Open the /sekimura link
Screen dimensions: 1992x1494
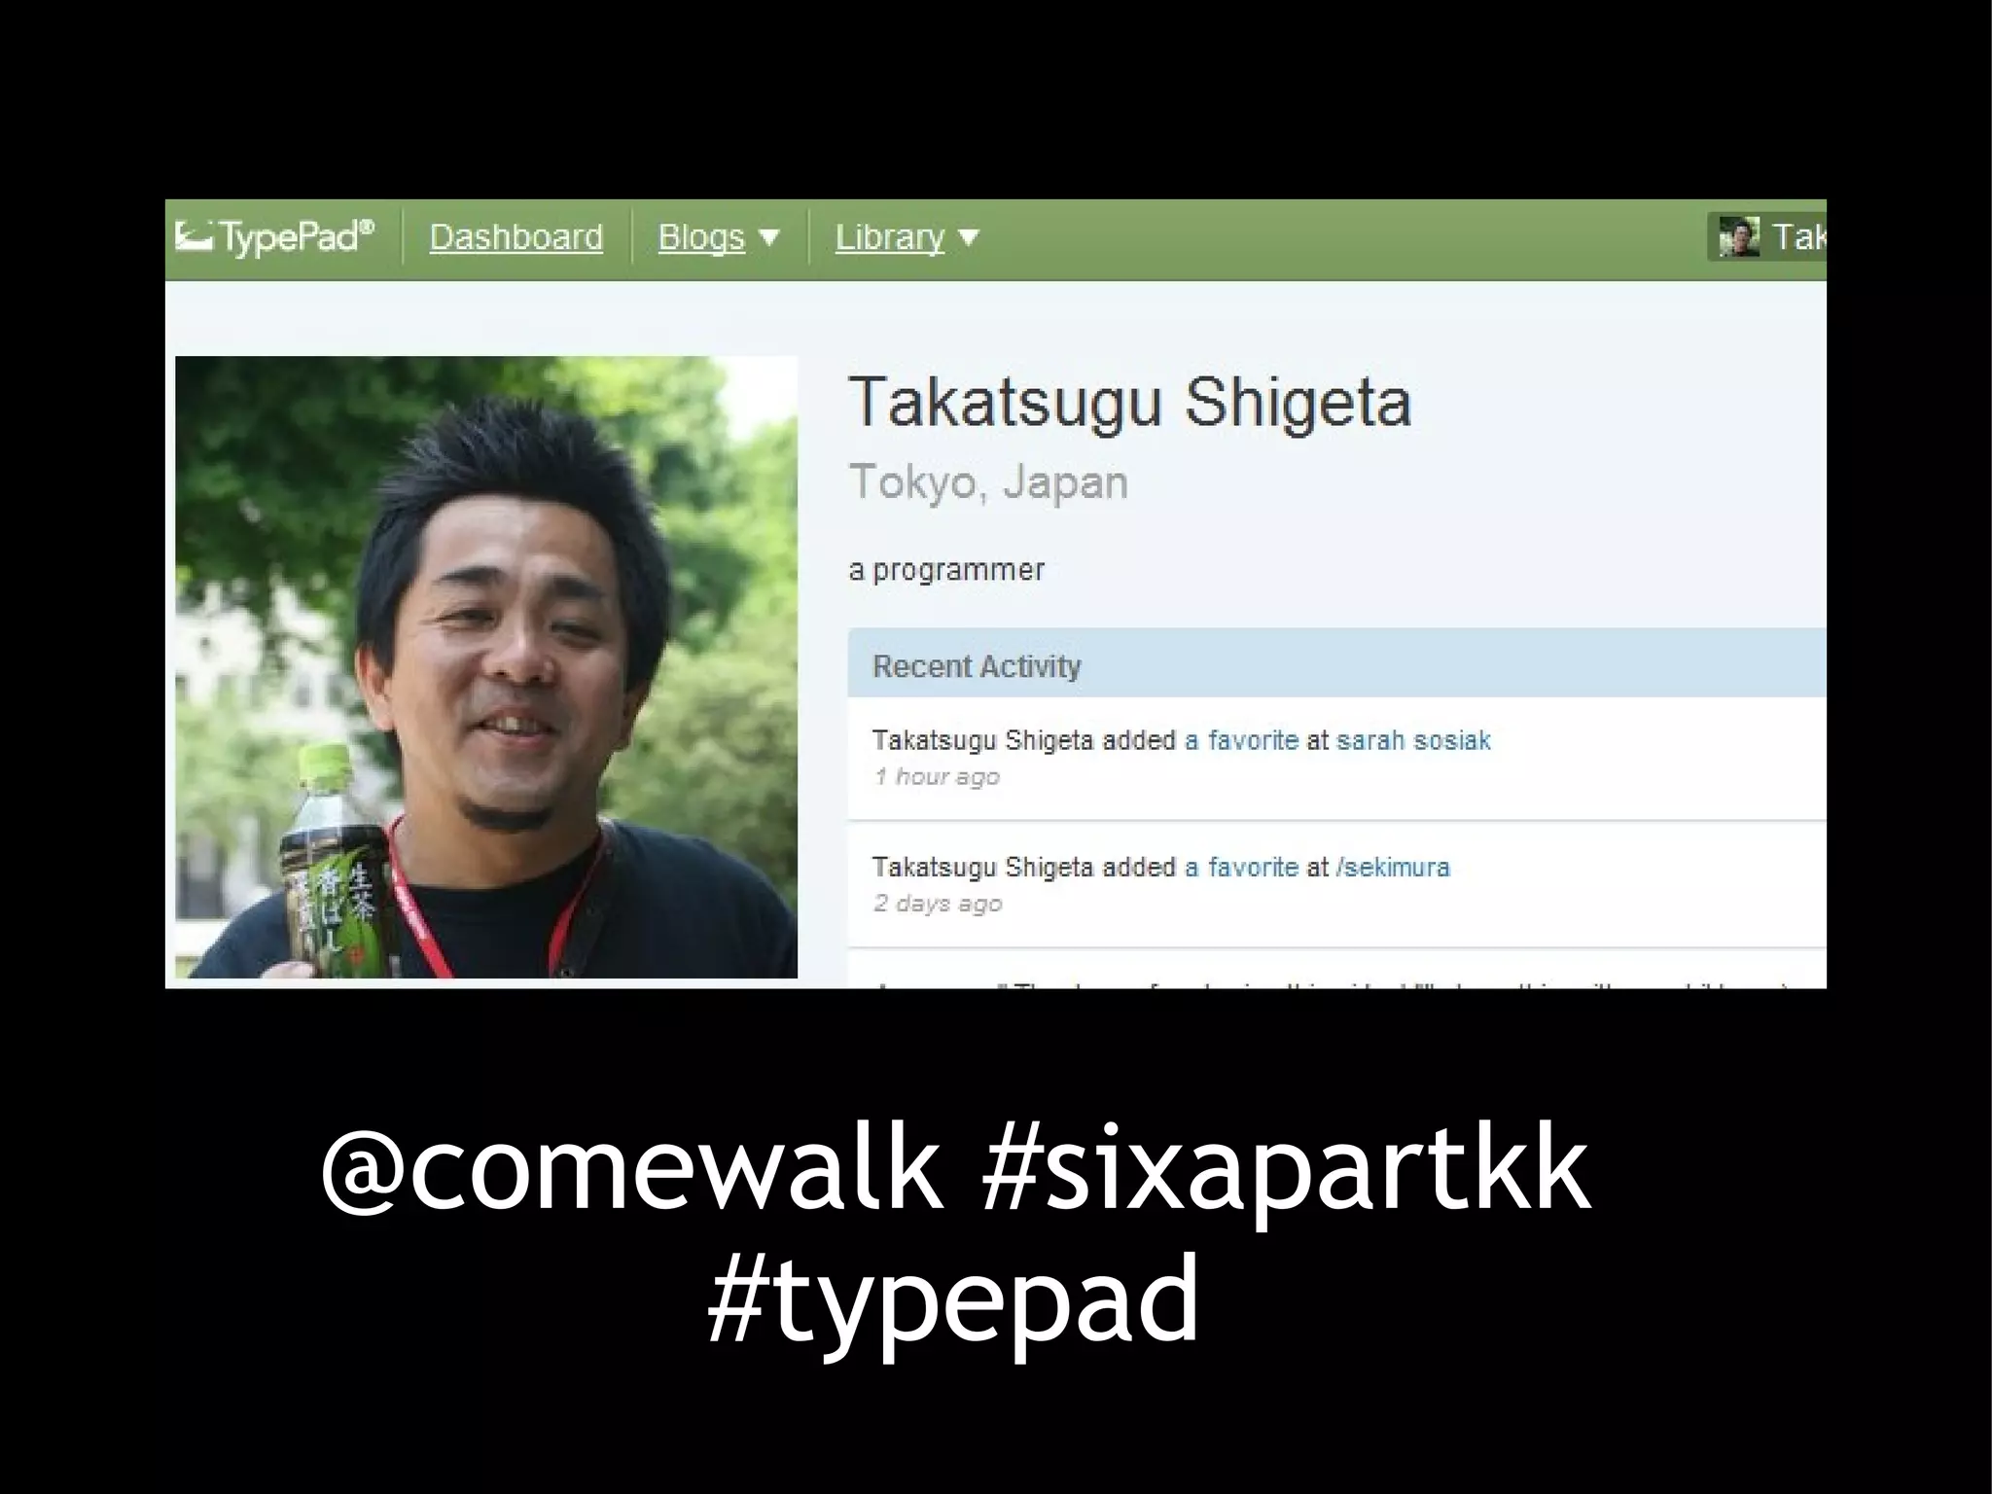(x=1393, y=867)
